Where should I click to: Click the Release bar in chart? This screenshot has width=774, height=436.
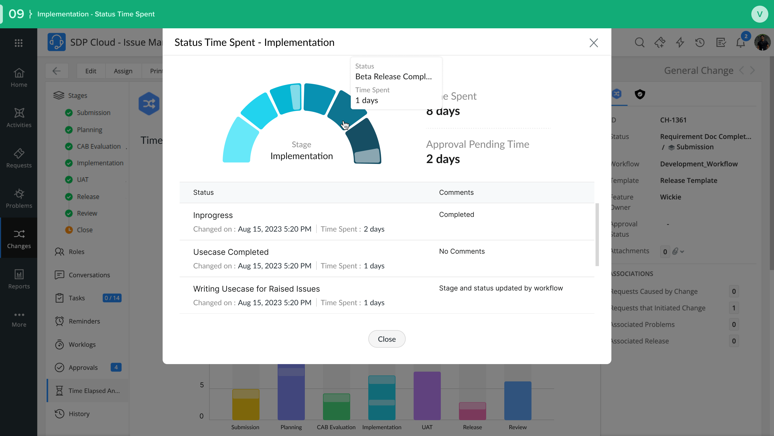(472, 411)
